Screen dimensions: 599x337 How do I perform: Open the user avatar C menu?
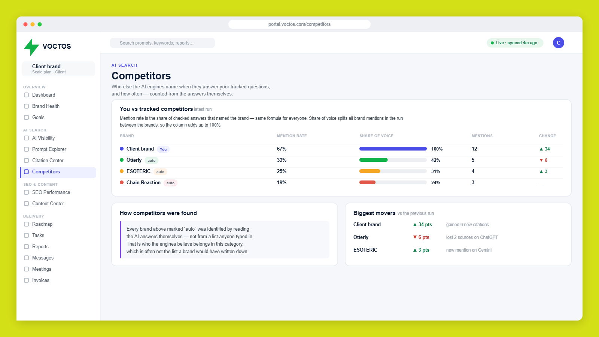pos(558,43)
